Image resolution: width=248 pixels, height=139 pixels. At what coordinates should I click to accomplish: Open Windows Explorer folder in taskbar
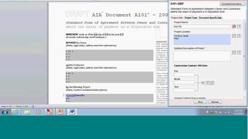[28, 112]
